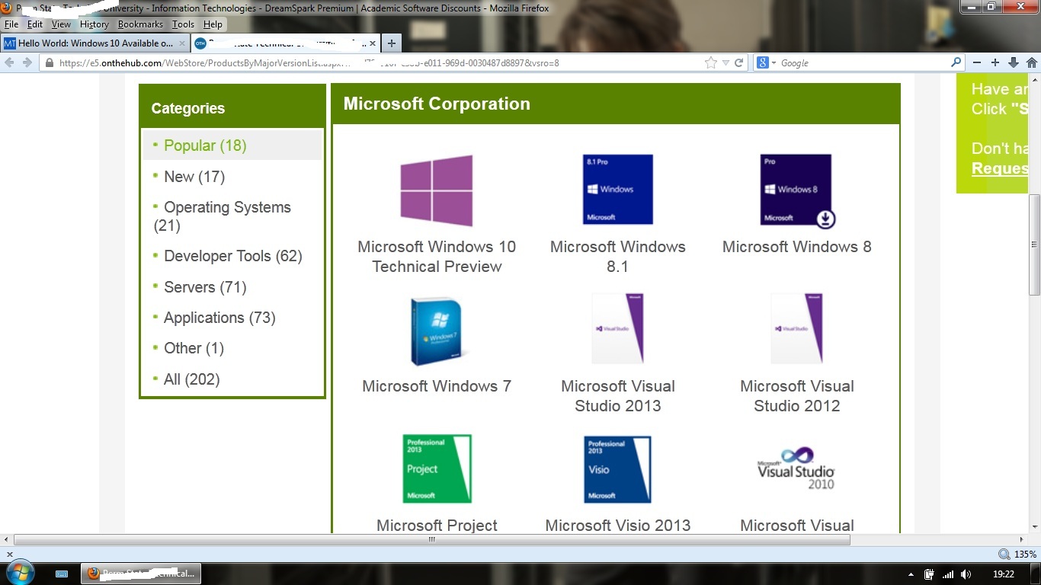Open the Visual Studio 2013 product icon
The image size is (1041, 585).
[618, 328]
